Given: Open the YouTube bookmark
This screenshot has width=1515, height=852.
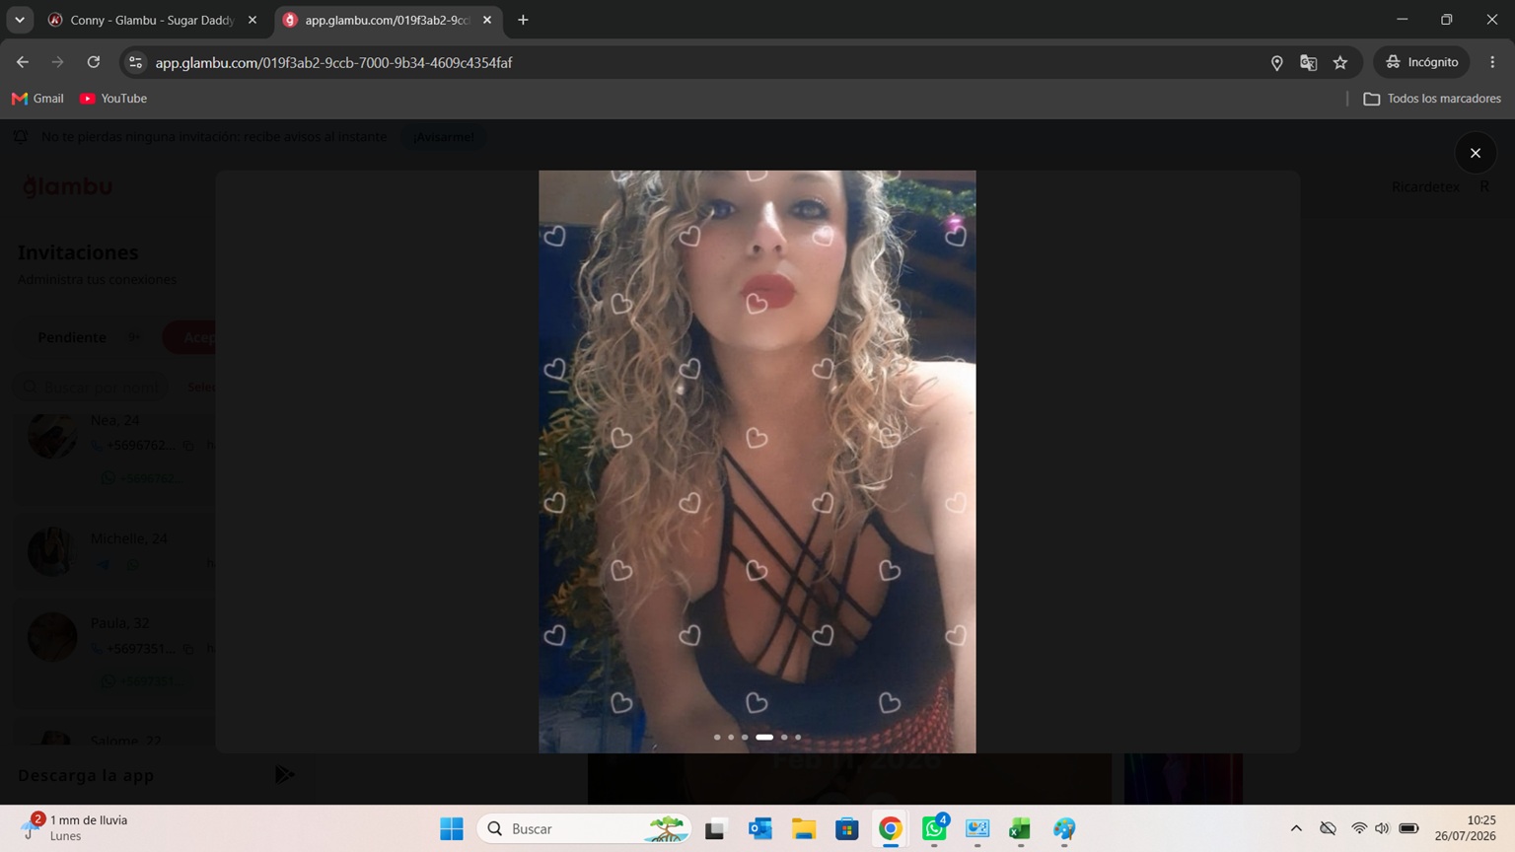Looking at the screenshot, I should (x=113, y=99).
